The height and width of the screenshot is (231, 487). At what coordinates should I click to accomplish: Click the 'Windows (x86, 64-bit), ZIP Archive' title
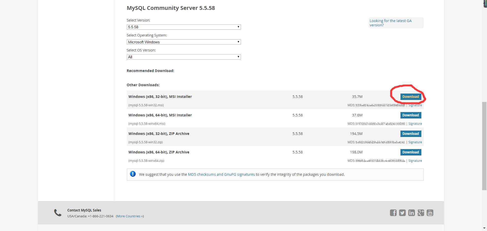pyautogui.click(x=159, y=152)
